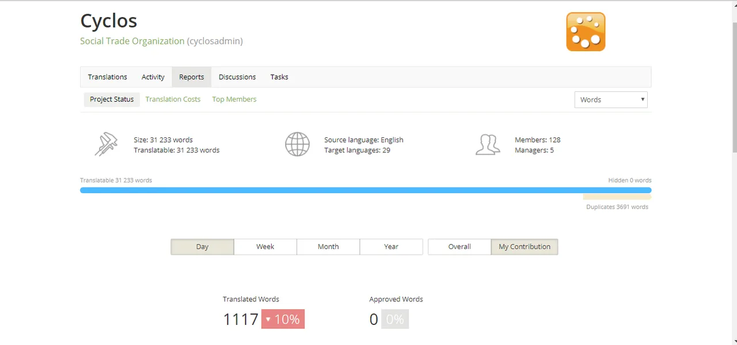Select the Month period toggle
Screen dimensions: 737x345
coord(328,247)
